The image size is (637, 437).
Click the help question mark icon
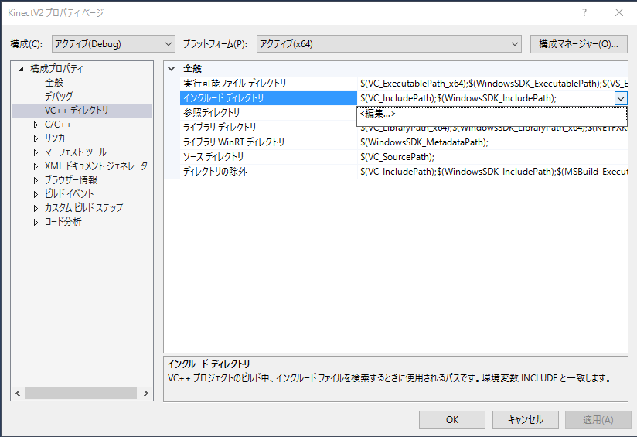584,13
